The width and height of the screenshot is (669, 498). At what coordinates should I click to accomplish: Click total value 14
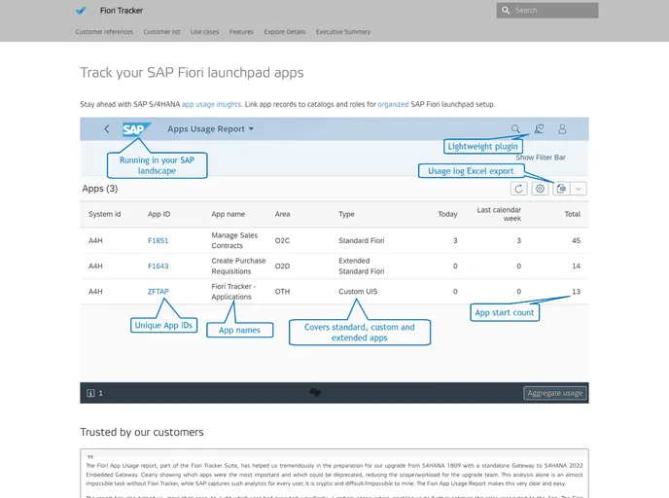pos(576,267)
